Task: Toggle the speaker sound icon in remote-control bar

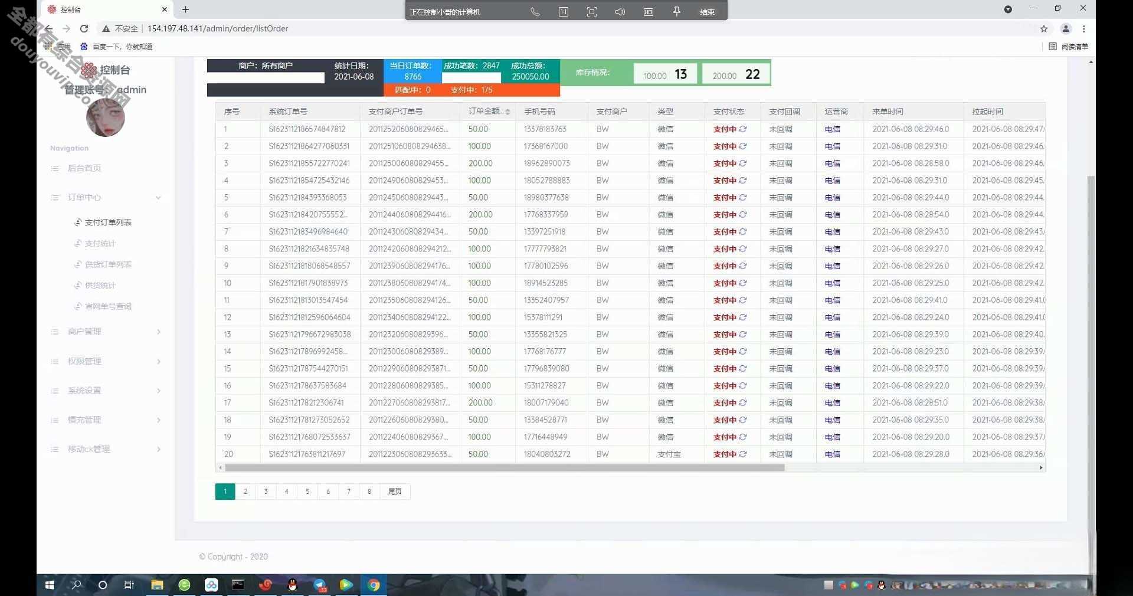Action: [620, 12]
